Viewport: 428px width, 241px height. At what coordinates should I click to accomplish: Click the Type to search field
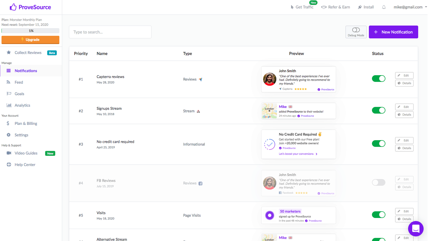click(110, 32)
